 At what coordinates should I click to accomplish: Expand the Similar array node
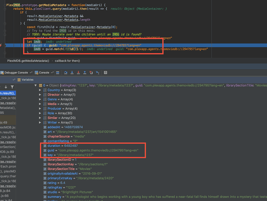tap(40, 118)
